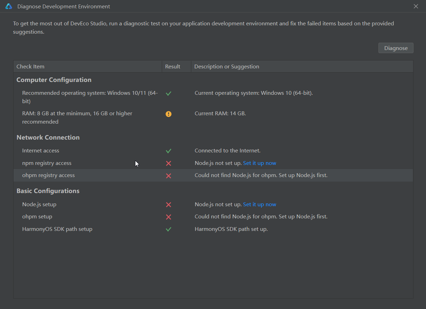The width and height of the screenshot is (426, 309).
Task: Click the red X for npm registry access
Action: 168,163
